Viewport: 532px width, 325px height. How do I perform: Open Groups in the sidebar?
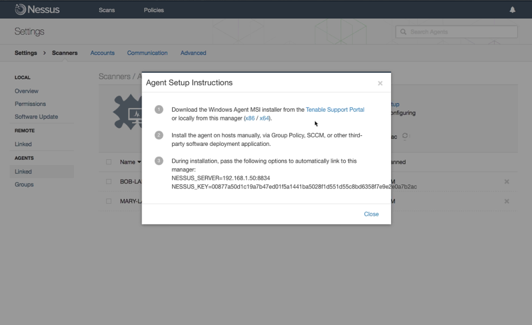point(24,185)
